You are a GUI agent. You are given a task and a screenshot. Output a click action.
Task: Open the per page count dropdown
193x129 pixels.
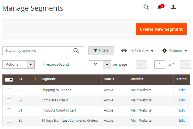click(x=107, y=64)
